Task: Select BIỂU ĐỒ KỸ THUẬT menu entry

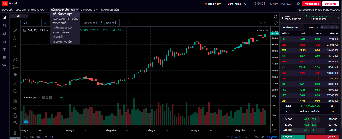Action: pos(65,14)
